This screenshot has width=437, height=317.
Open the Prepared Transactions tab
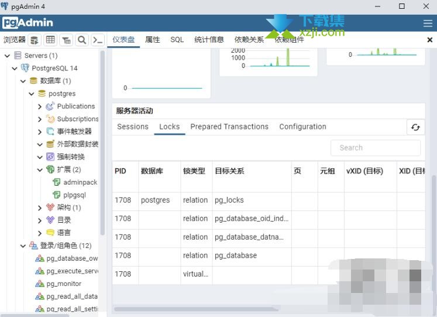pyautogui.click(x=229, y=127)
